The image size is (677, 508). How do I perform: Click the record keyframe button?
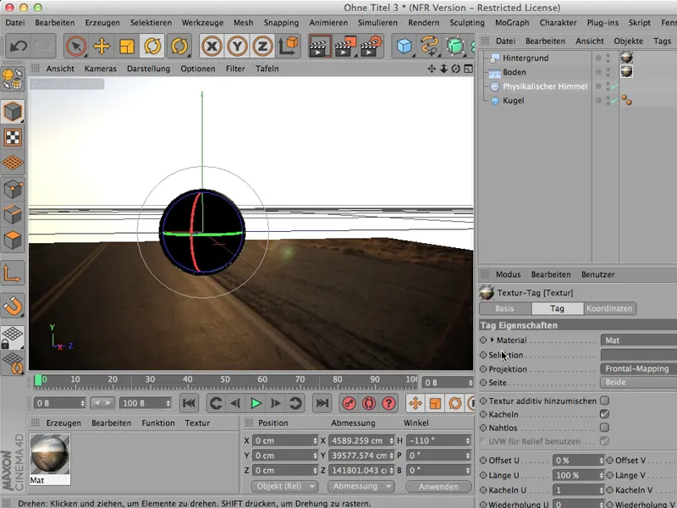click(349, 403)
